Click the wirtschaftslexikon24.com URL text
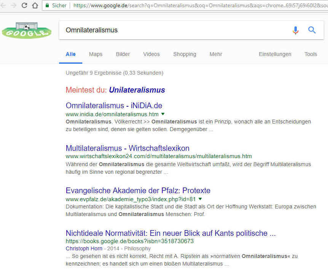 159,156
